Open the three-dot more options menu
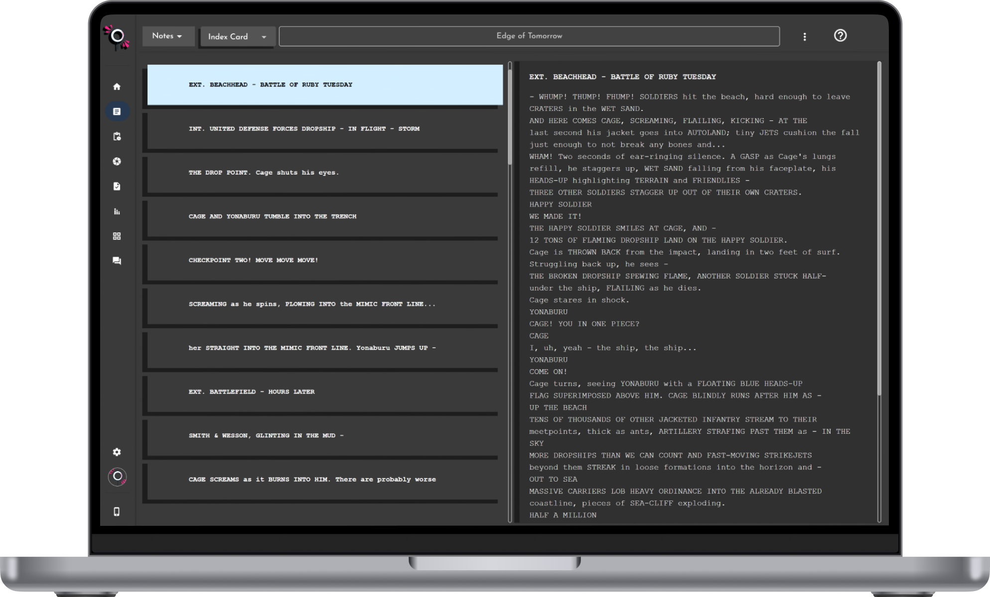 pyautogui.click(x=804, y=37)
